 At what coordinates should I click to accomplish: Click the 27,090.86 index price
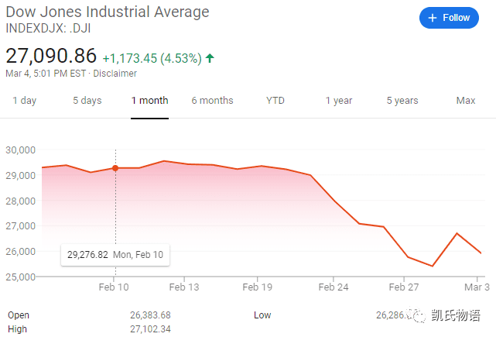tap(51, 56)
